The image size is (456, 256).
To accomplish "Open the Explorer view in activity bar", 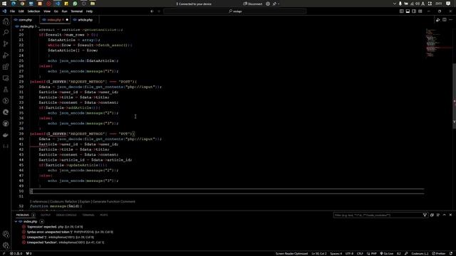I will (6, 21).
